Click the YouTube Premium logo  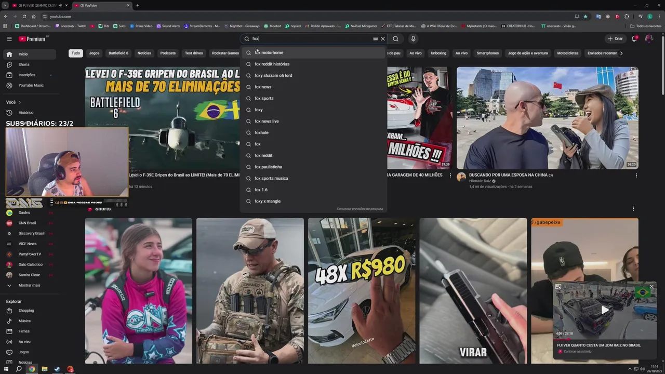(x=33, y=38)
